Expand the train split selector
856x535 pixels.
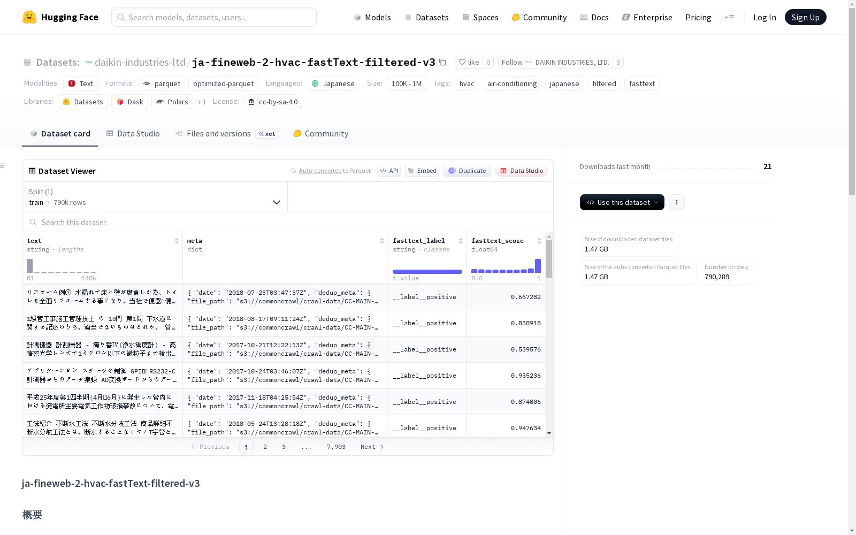[155, 197]
